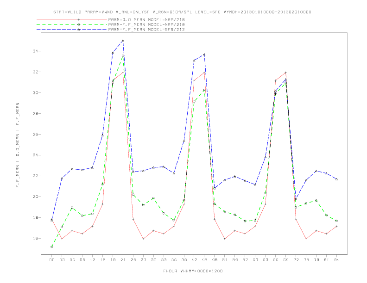Click y-axis tick label 28
The height and width of the screenshot is (283, 367).
click(36, 113)
